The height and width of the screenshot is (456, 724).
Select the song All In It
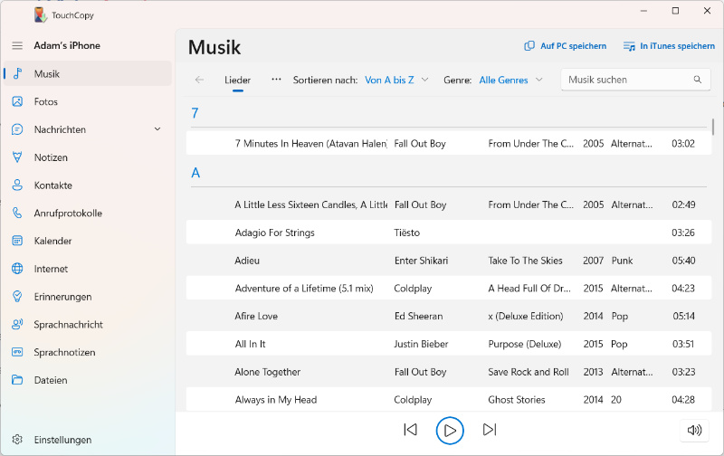click(449, 344)
